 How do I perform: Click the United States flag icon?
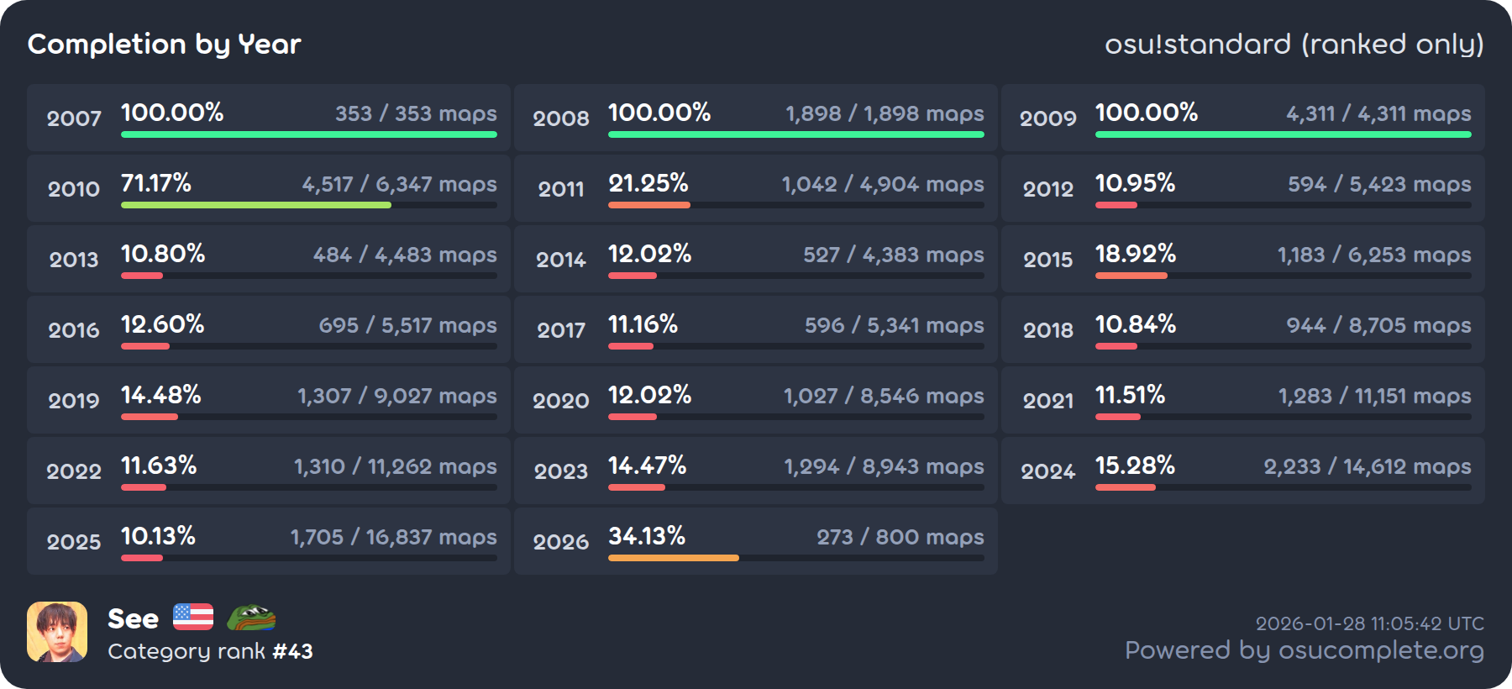tap(193, 617)
